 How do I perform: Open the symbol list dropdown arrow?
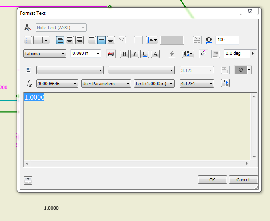coord(249,70)
